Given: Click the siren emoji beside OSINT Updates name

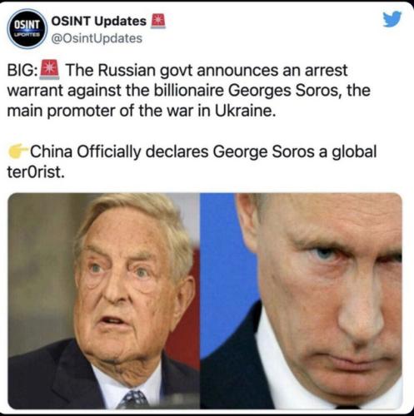Looking at the screenshot, I should click(157, 21).
